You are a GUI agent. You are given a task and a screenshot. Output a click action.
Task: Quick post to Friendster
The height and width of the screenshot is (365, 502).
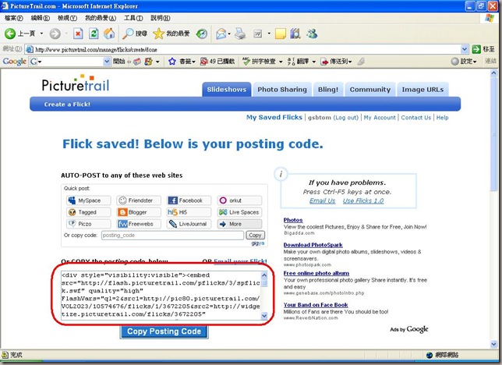coord(139,200)
